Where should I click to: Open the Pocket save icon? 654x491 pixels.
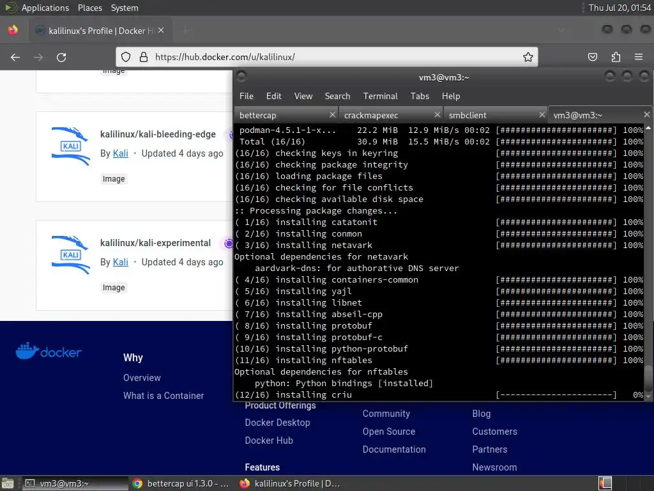tap(592, 57)
